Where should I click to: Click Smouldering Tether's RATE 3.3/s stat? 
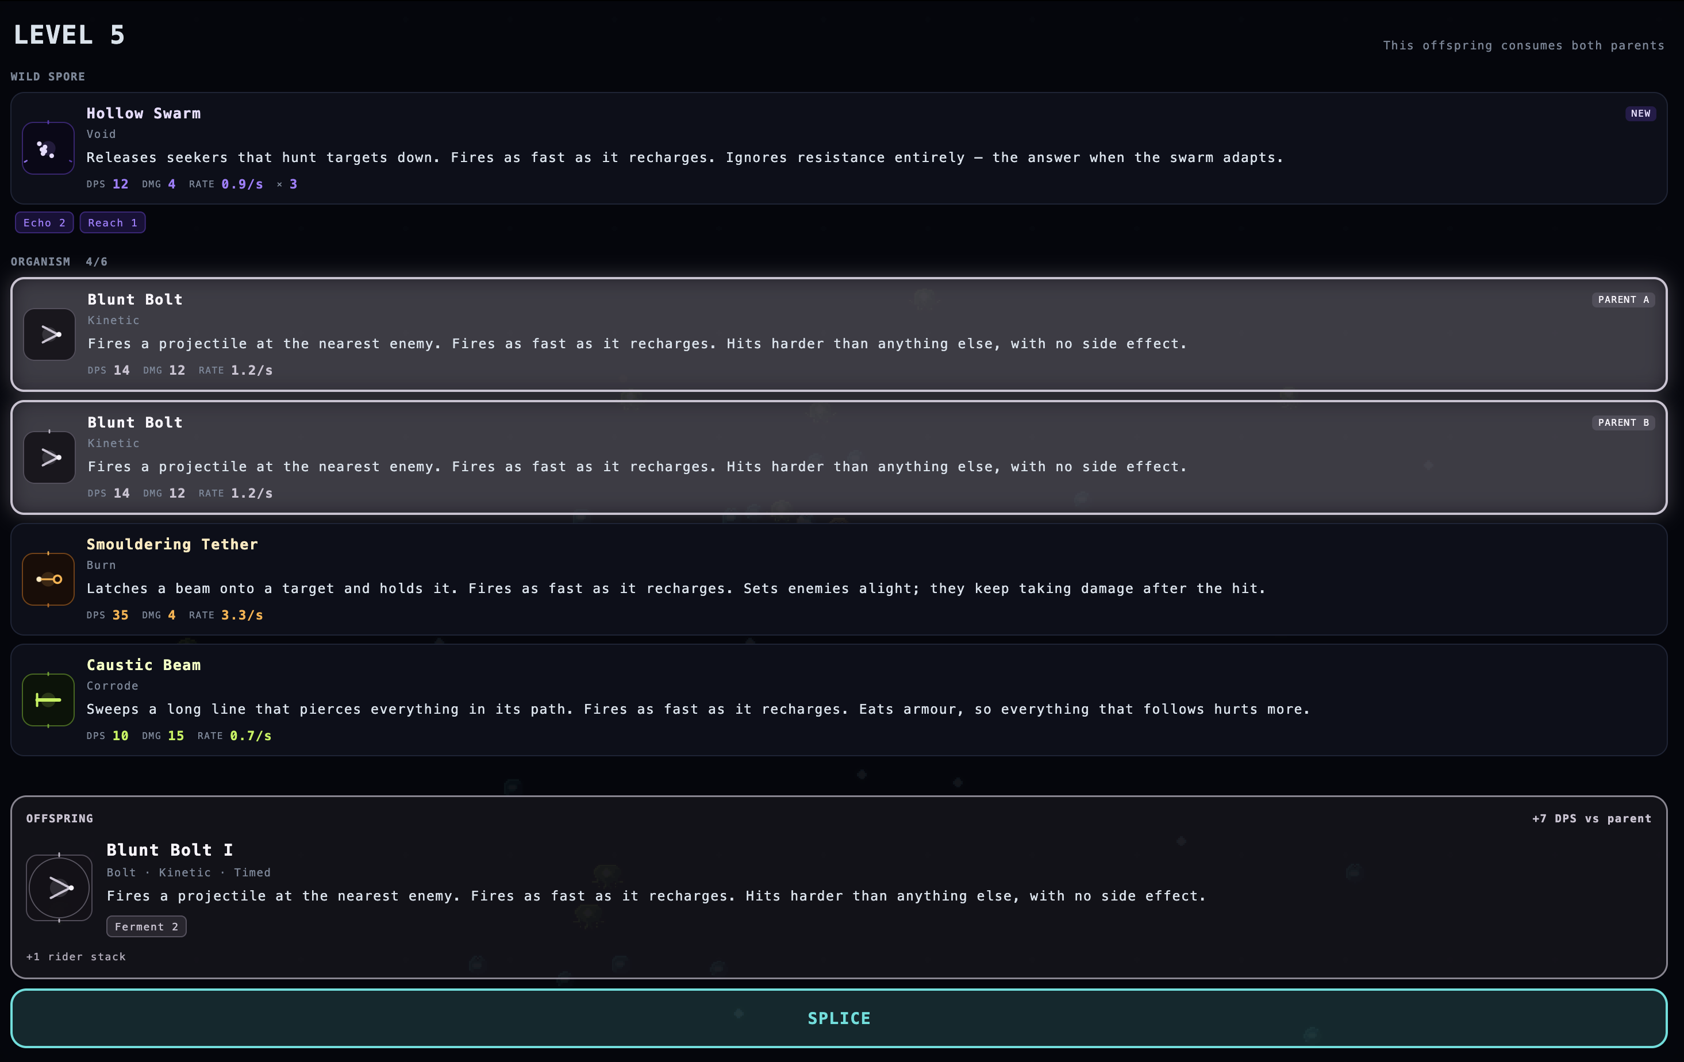[226, 614]
